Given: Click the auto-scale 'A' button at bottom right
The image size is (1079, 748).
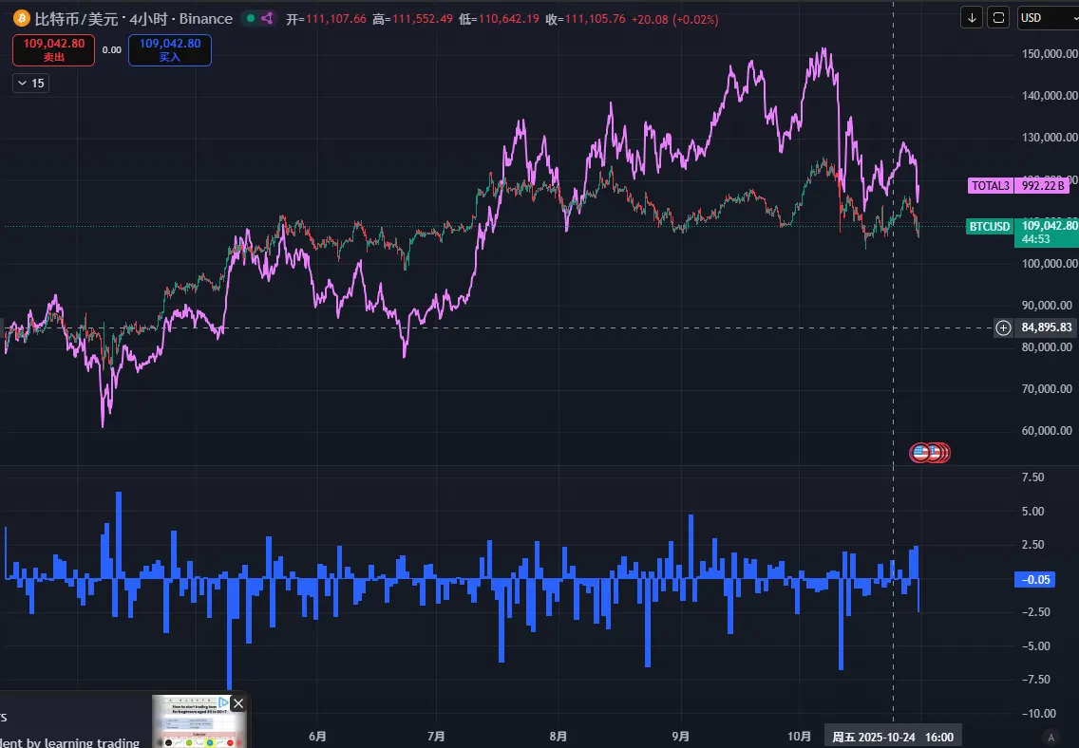Looking at the screenshot, I should 1051,737.
